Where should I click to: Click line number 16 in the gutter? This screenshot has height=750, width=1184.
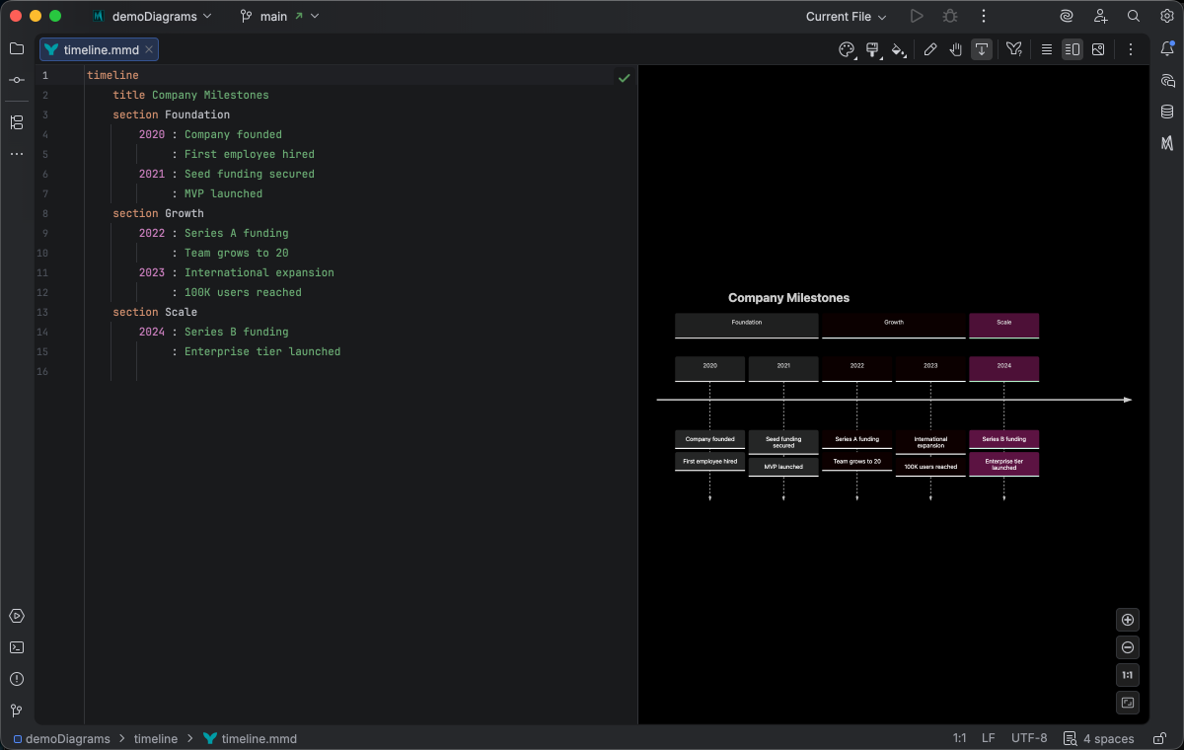click(42, 371)
